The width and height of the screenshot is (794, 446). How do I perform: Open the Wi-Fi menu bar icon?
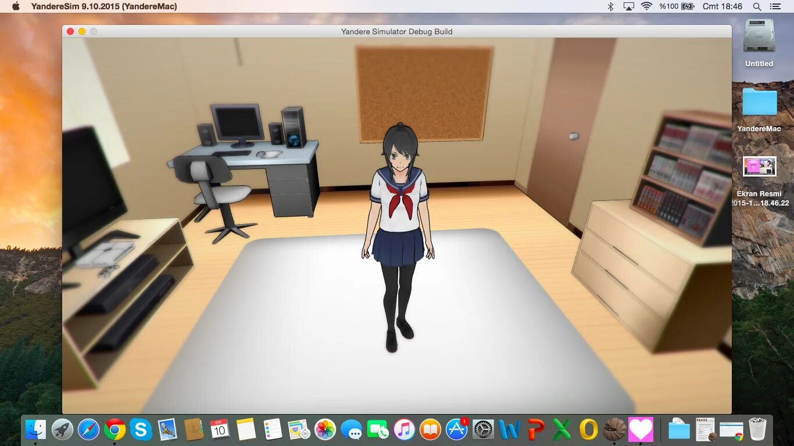click(x=646, y=6)
